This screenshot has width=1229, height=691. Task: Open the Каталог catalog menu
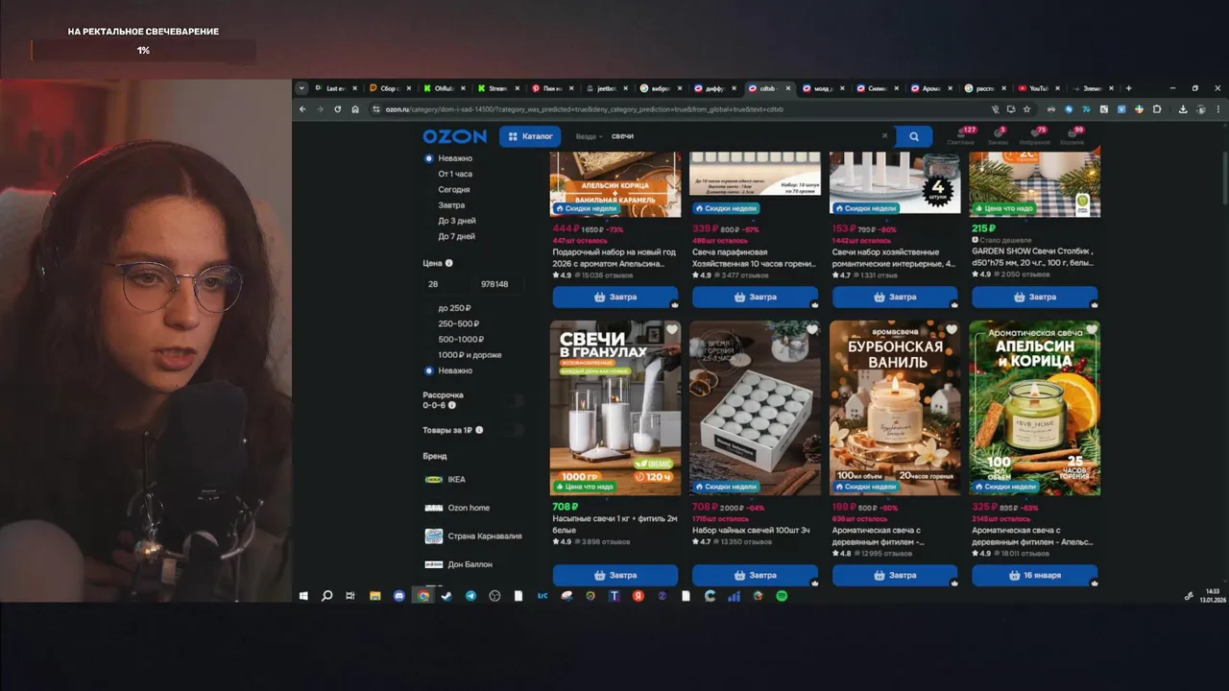(530, 136)
